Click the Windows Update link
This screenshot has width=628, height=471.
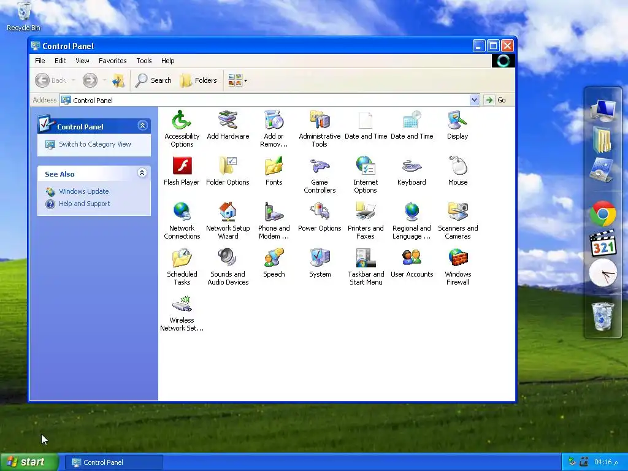pos(83,191)
